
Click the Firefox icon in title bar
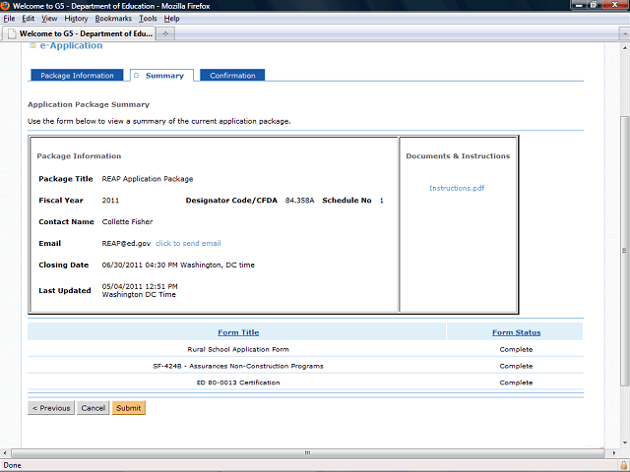[5, 6]
